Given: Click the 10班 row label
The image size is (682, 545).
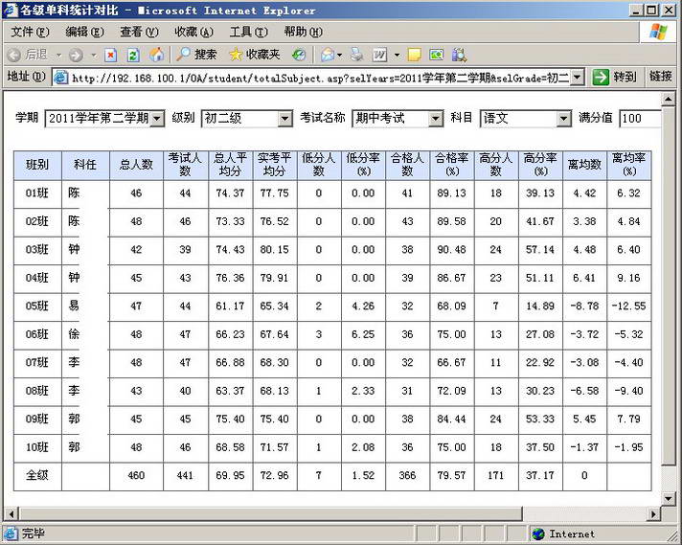Looking at the screenshot, I should pos(37,447).
